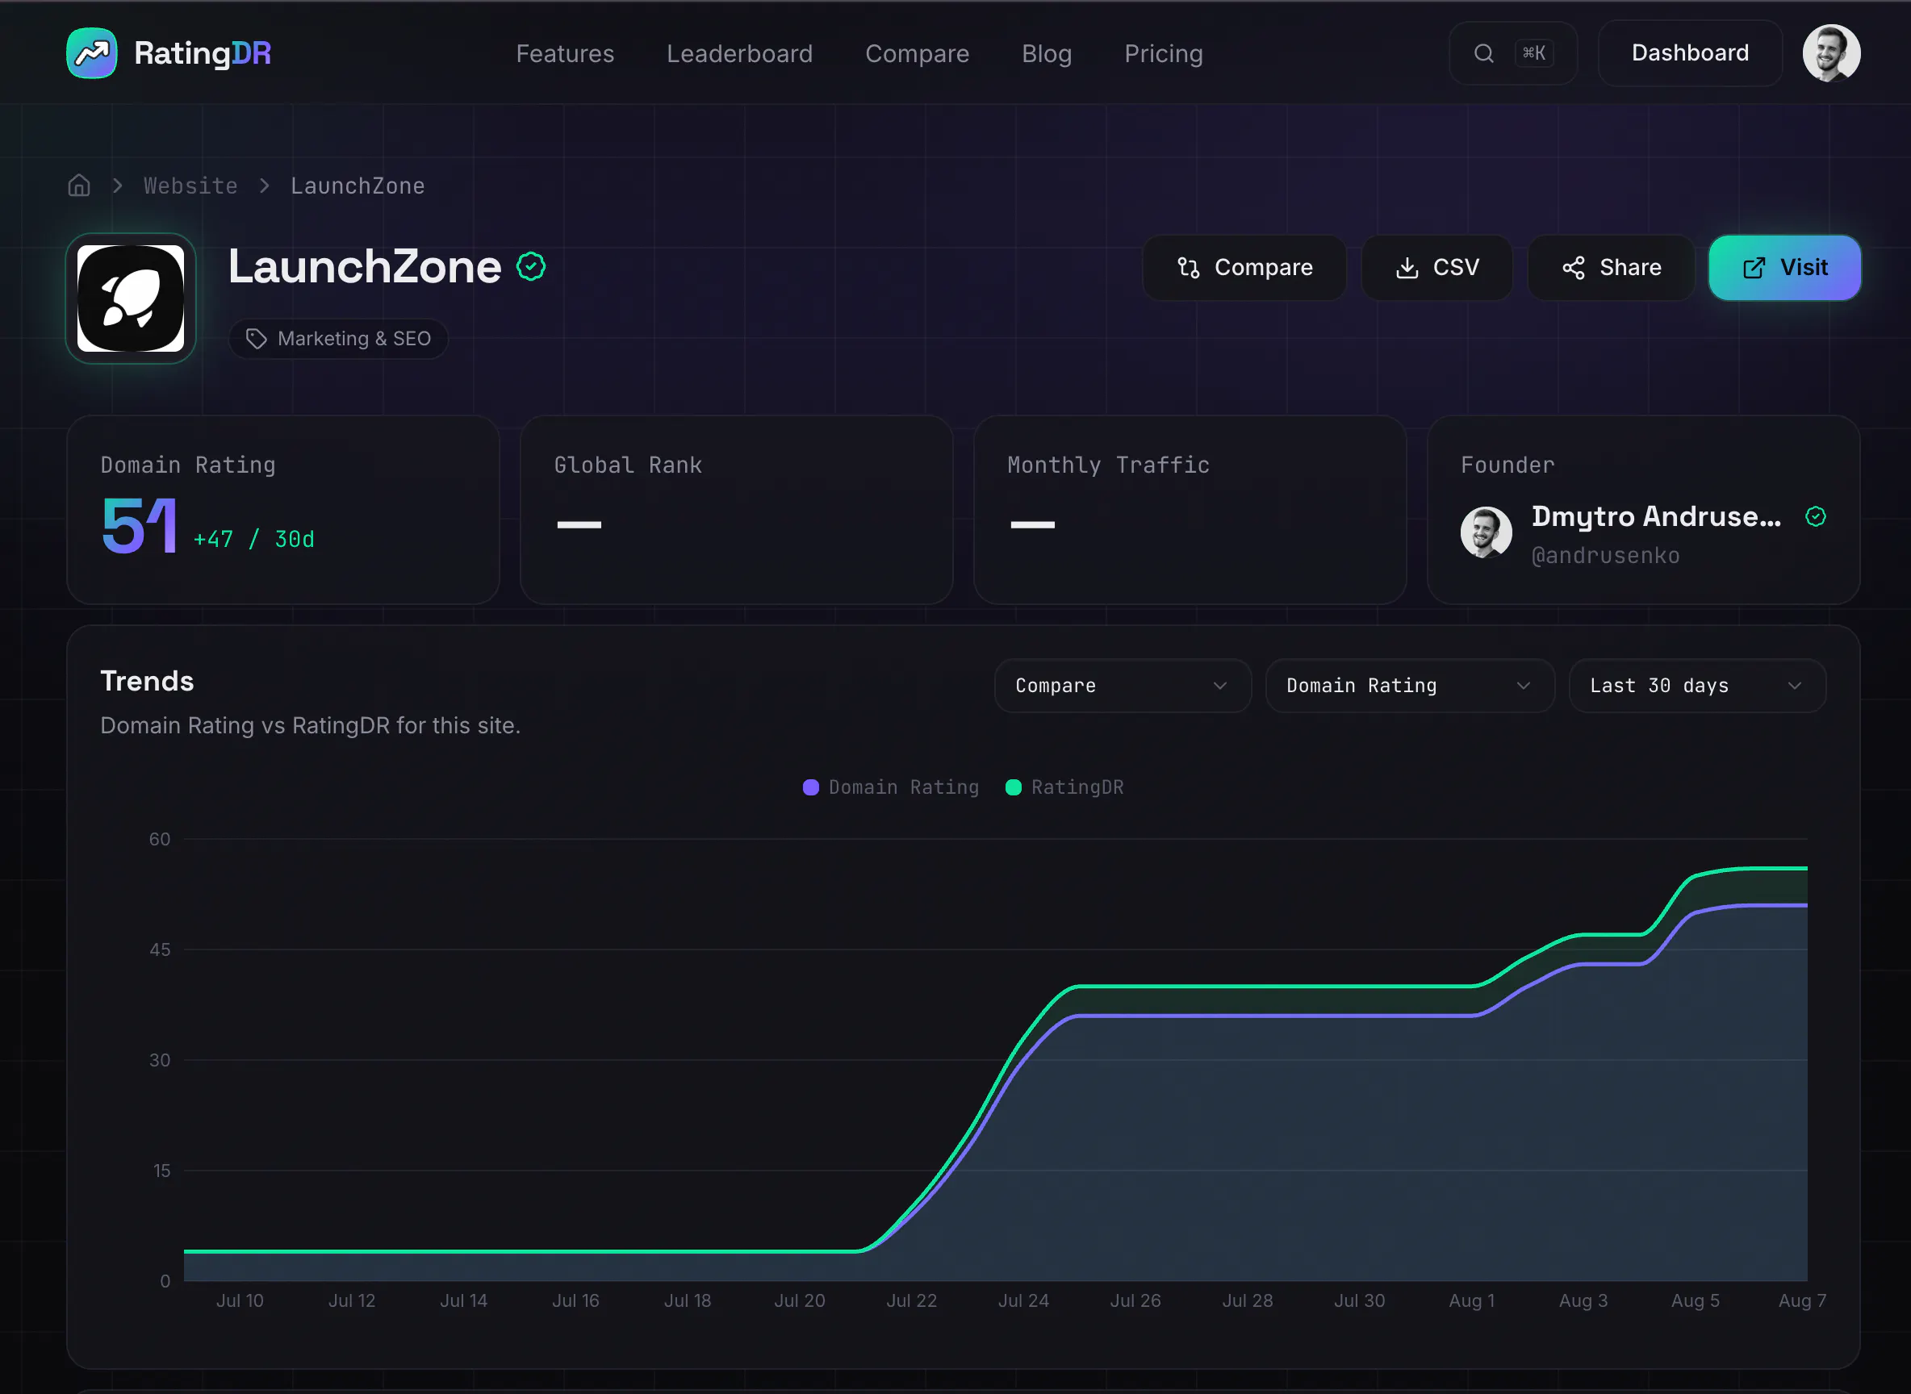Screen dimensions: 1911x1394
Task: Click the Aug 1 axis label
Action: pos(1471,1300)
